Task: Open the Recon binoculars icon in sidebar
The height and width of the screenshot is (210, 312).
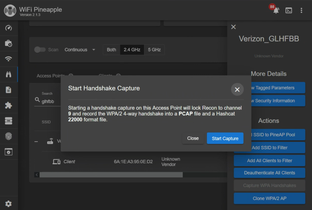Action: [x=9, y=74]
